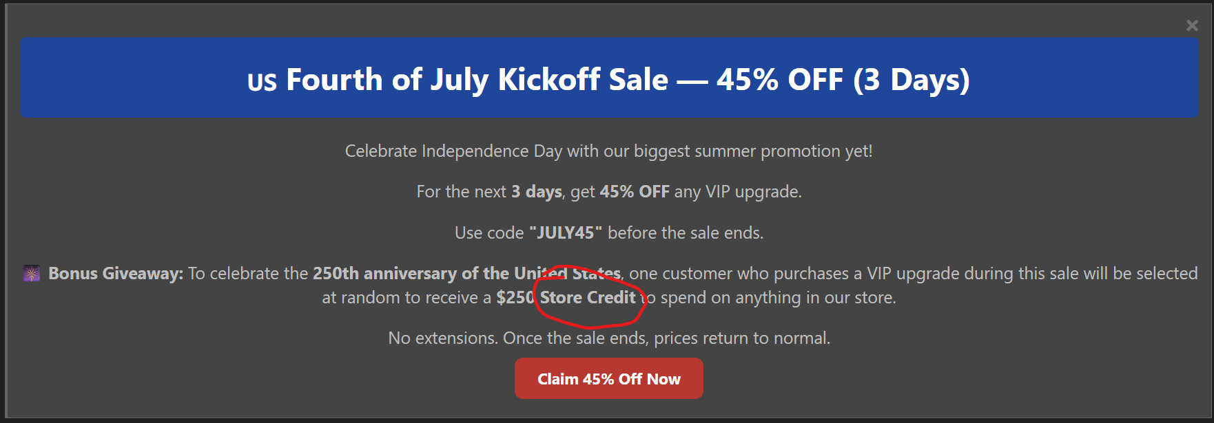1214x423 pixels.
Task: Click the No extensions notice line
Action: tap(609, 338)
